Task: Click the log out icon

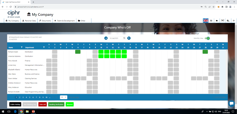Action: tap(234, 21)
